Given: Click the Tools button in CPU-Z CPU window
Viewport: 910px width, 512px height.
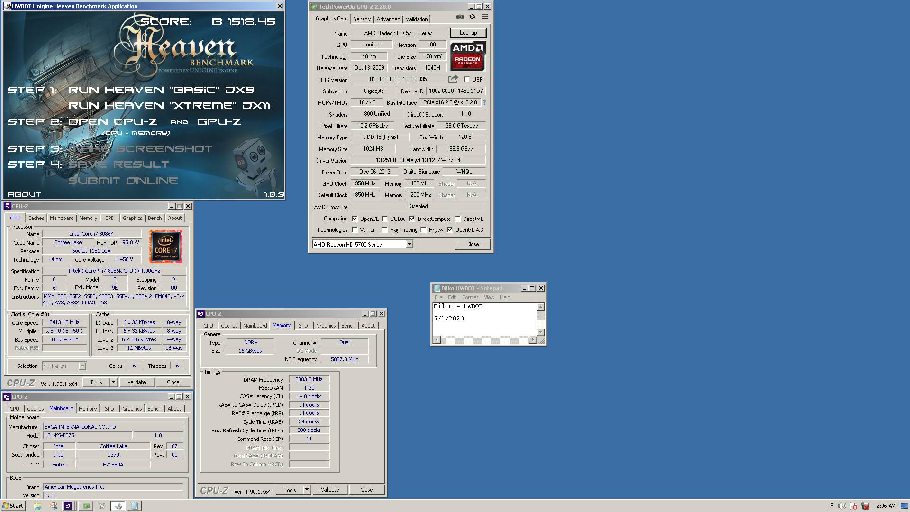Looking at the screenshot, I should click(x=97, y=382).
